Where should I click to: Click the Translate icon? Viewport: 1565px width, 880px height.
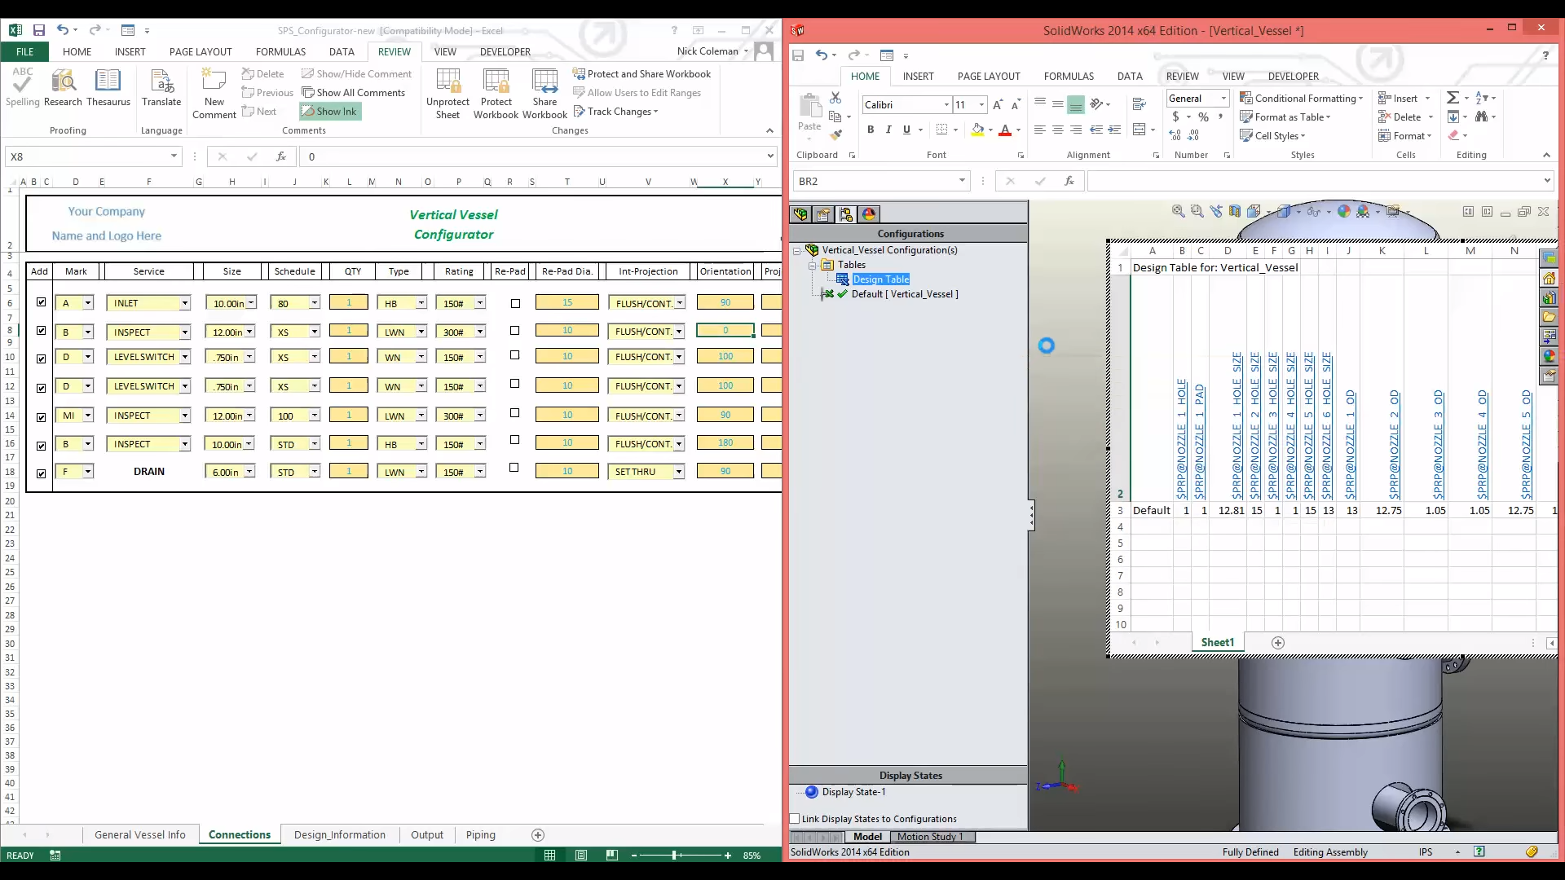click(x=161, y=88)
